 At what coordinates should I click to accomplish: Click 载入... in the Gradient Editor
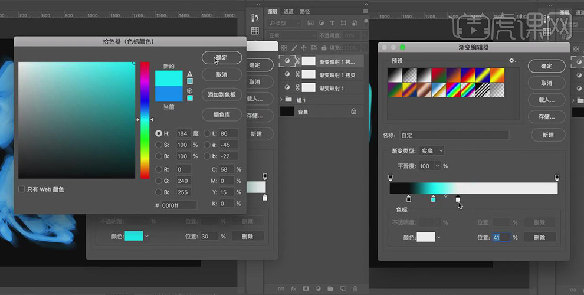(546, 100)
